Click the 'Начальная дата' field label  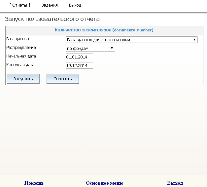[x=21, y=56]
